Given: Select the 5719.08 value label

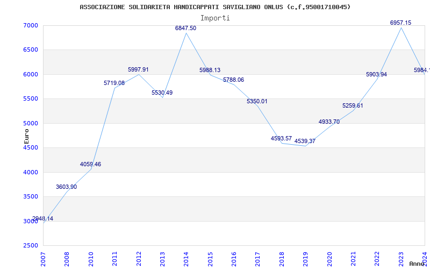Looking at the screenshot, I should coord(114,83).
